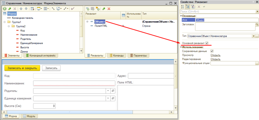Click the ellipsis button next to Тип field
The width and height of the screenshot is (259, 120).
tap(257, 36)
